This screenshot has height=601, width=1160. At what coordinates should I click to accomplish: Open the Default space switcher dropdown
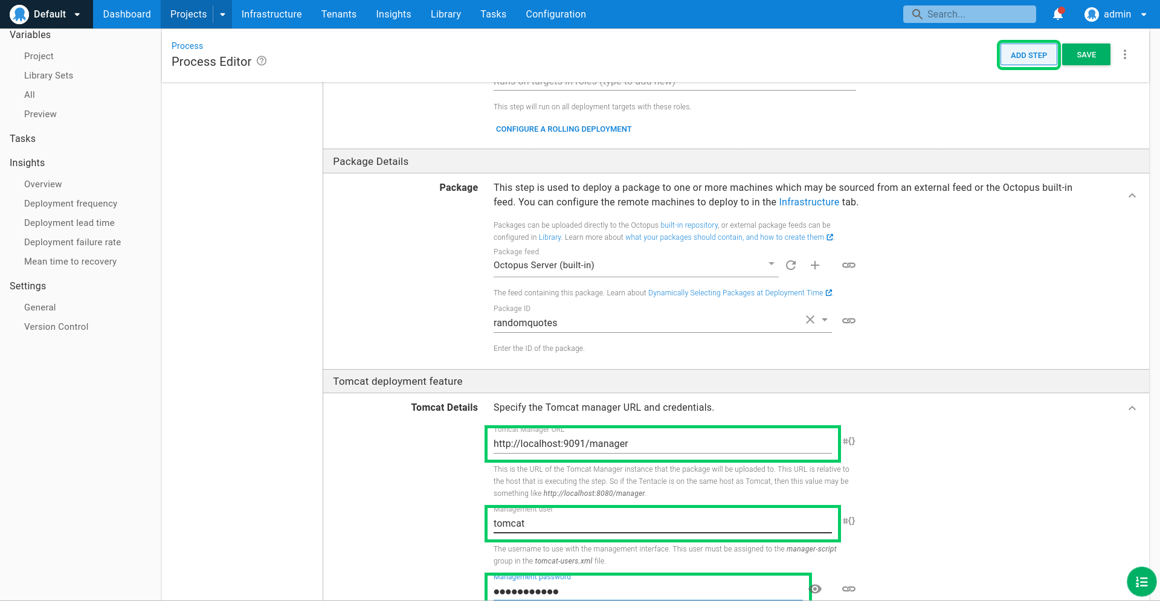click(x=46, y=14)
